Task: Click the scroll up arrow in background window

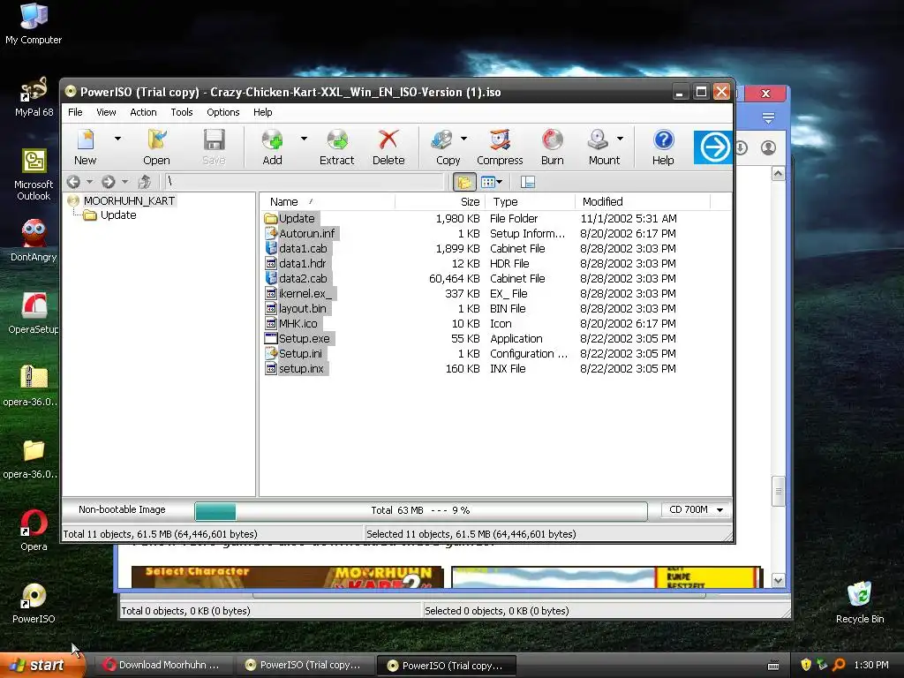Action: click(778, 174)
